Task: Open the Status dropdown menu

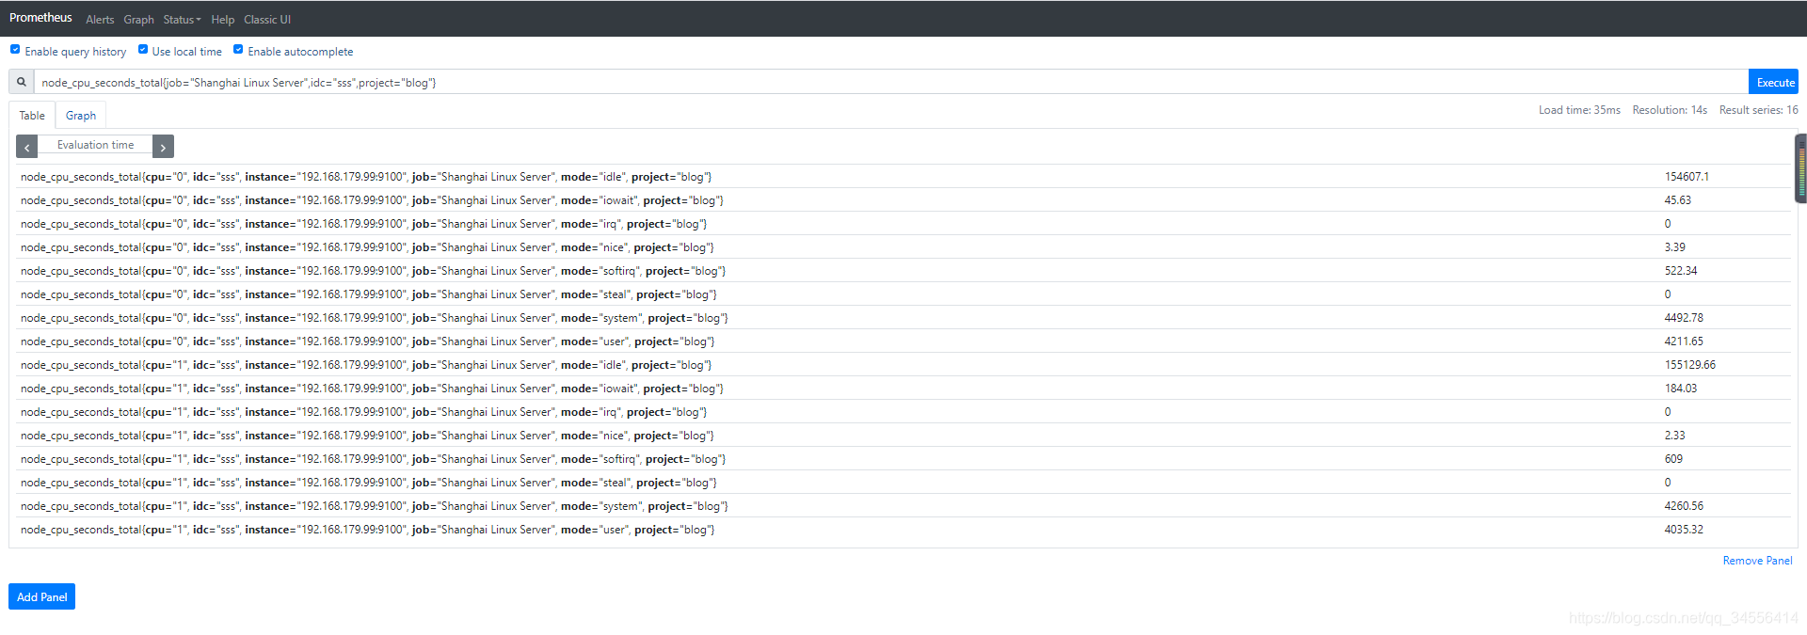Action: (182, 20)
